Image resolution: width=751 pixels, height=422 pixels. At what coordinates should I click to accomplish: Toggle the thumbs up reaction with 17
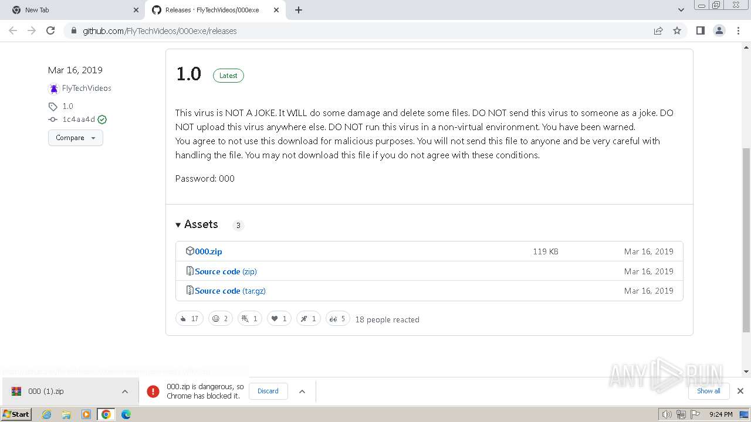189,319
